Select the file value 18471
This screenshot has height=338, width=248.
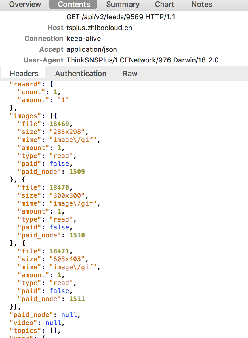click(x=59, y=251)
